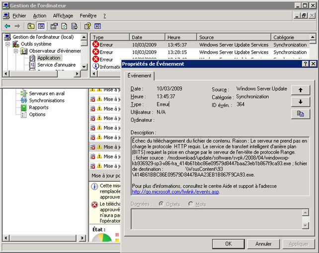Image resolution: width=319 pixels, height=253 pixels.
Task: Show next event with down arrow button
Action: click(301, 102)
